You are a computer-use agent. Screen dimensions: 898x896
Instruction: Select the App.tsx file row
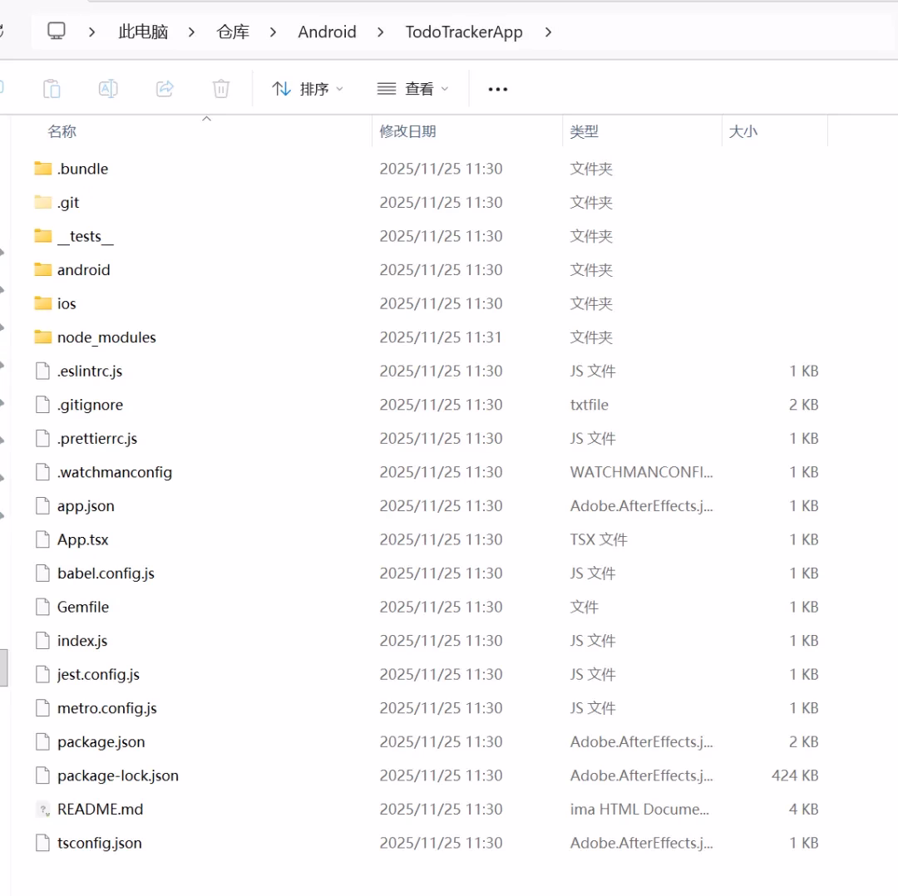[83, 539]
